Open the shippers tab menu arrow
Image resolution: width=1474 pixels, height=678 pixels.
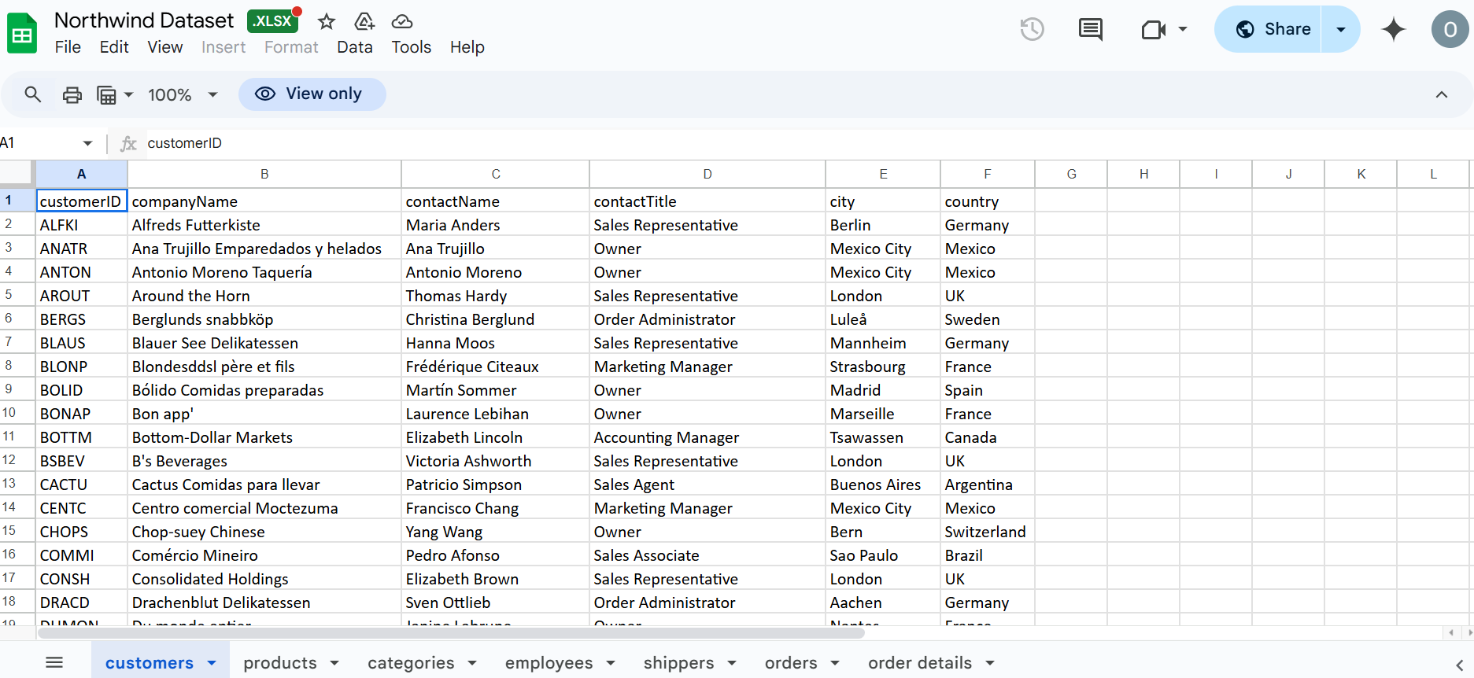pyautogui.click(x=732, y=663)
